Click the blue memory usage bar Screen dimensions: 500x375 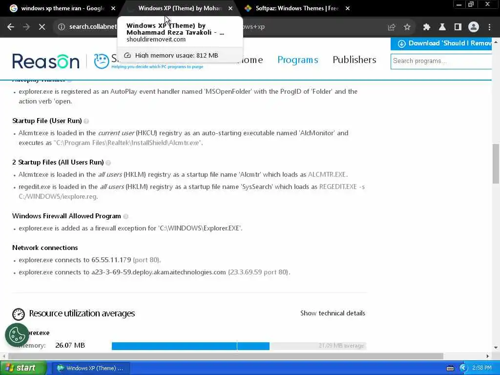[x=190, y=346]
